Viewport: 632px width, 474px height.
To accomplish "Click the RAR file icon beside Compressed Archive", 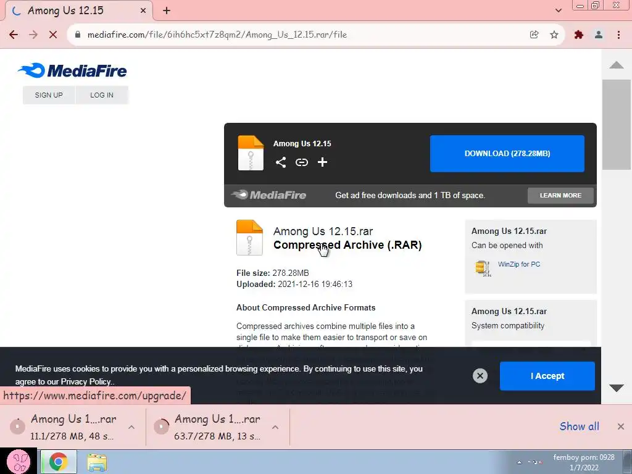I will tap(249, 238).
